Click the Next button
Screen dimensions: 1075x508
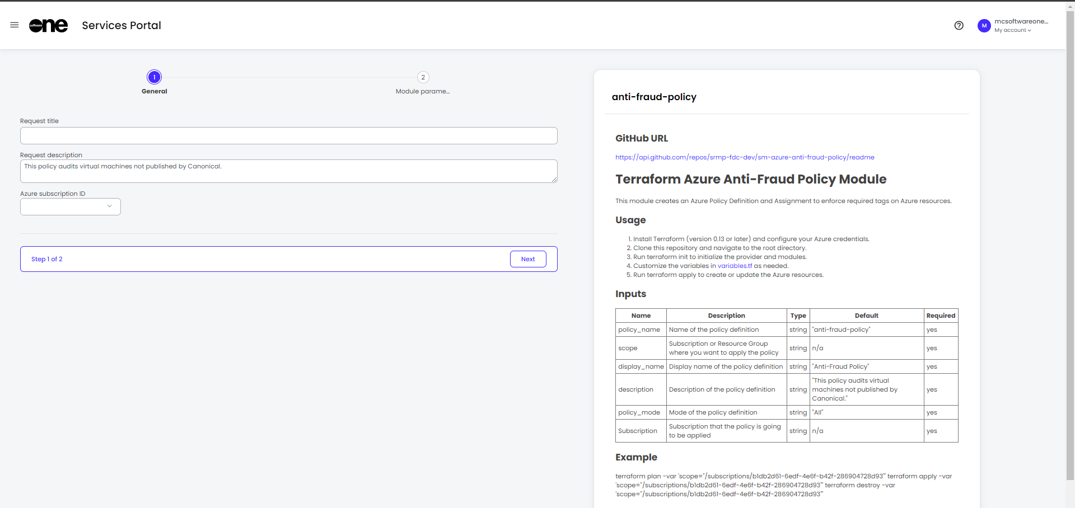[x=527, y=259]
